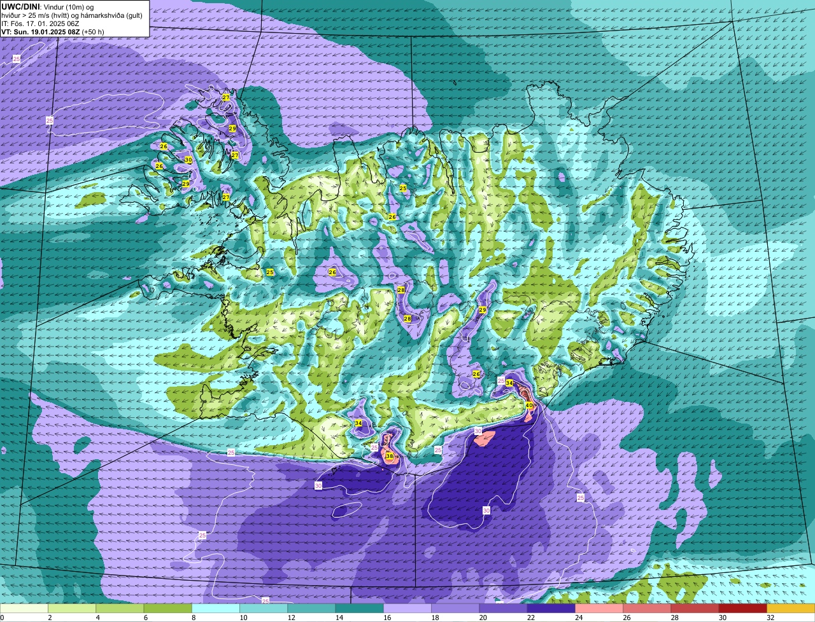Select the 20–22 m/s violet scale swatch
Viewport: 815px width, 622px height.
coord(504,609)
